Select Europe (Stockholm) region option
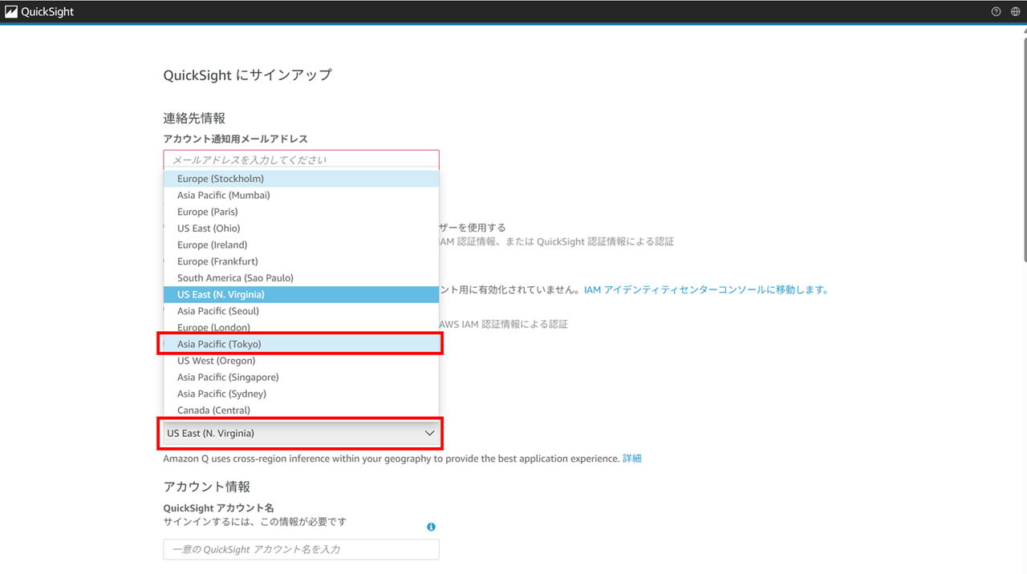Viewport: 1027px width, 574px height. point(301,179)
